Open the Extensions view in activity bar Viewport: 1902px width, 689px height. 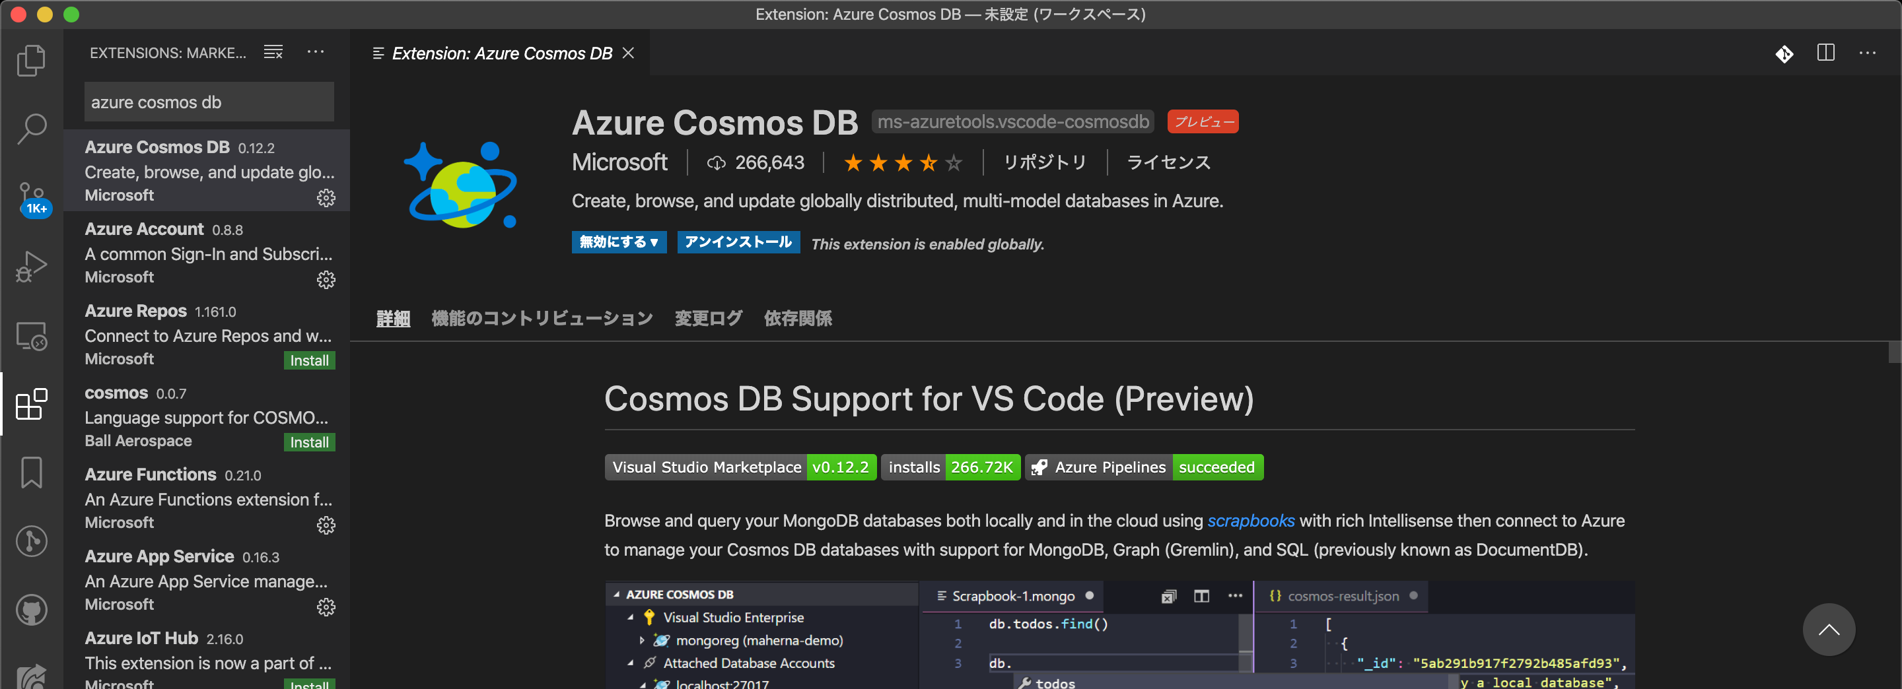click(x=31, y=405)
